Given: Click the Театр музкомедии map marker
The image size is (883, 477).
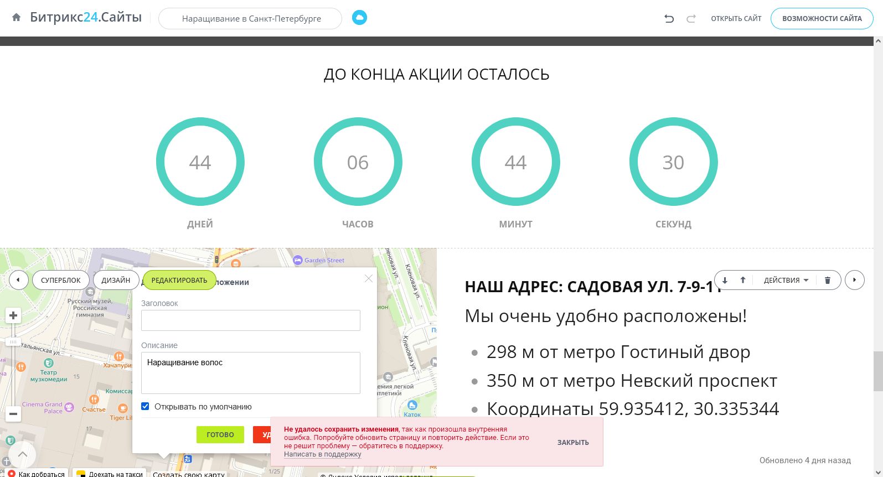Looking at the screenshot, I should point(49,363).
